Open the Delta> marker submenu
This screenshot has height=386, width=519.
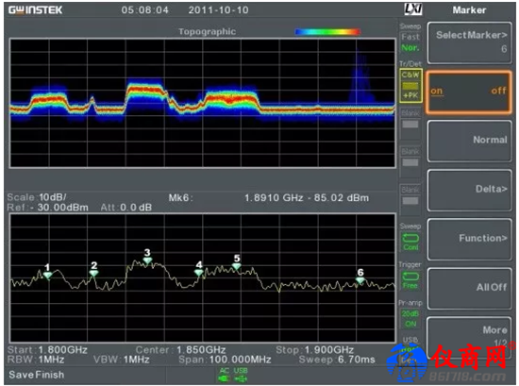469,190
